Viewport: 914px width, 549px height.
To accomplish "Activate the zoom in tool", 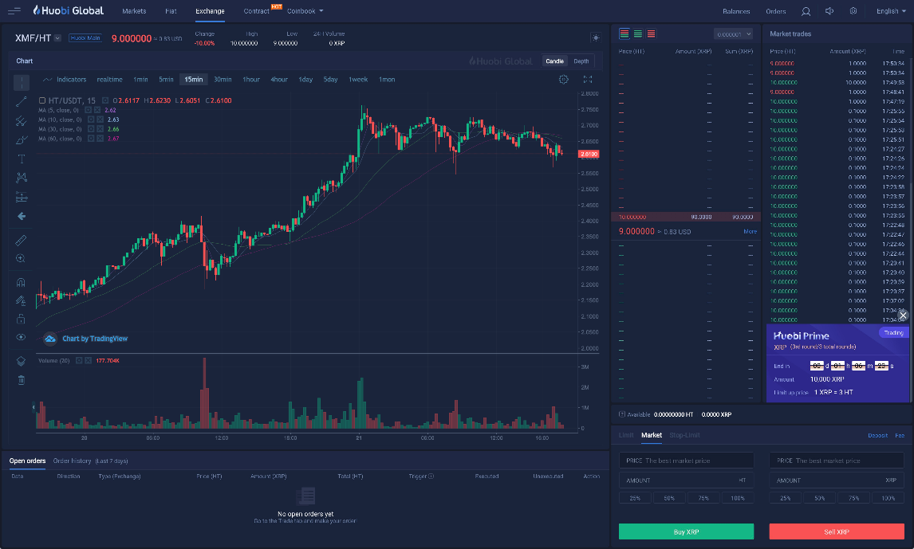I will [x=21, y=258].
